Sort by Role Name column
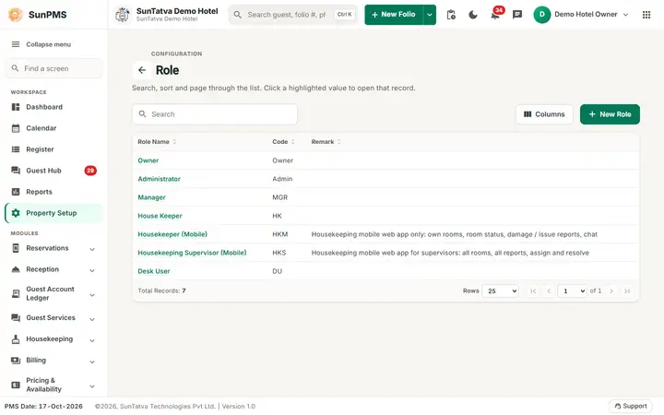The width and height of the screenshot is (664, 415). [x=157, y=142]
